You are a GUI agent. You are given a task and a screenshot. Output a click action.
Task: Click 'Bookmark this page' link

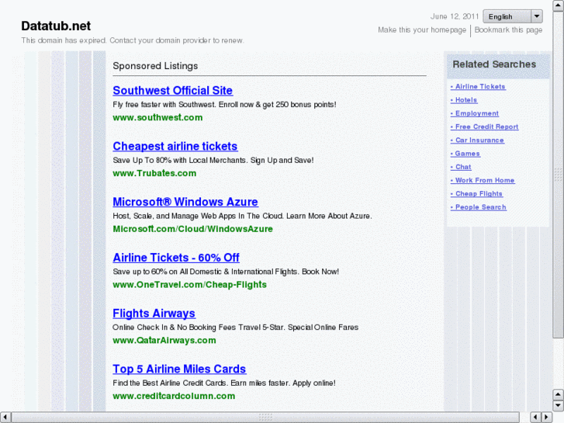point(508,29)
